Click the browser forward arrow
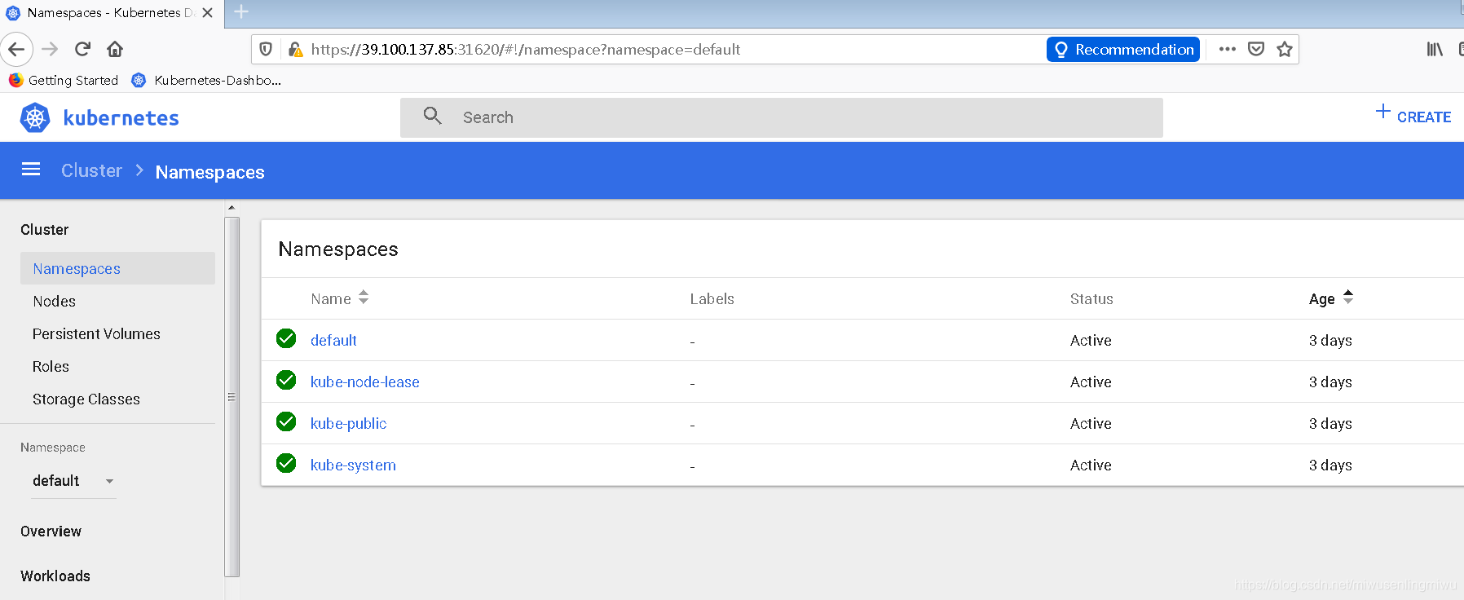The width and height of the screenshot is (1464, 600). pos(50,50)
